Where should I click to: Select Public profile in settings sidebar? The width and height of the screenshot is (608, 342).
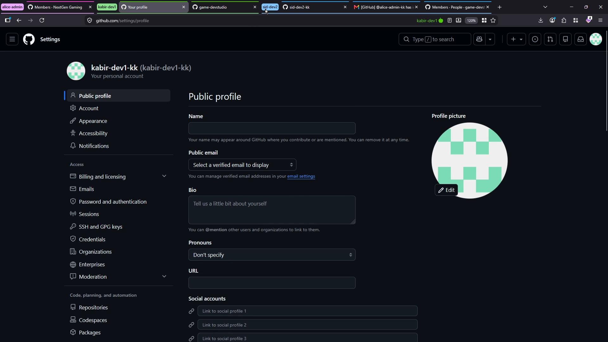click(x=119, y=96)
